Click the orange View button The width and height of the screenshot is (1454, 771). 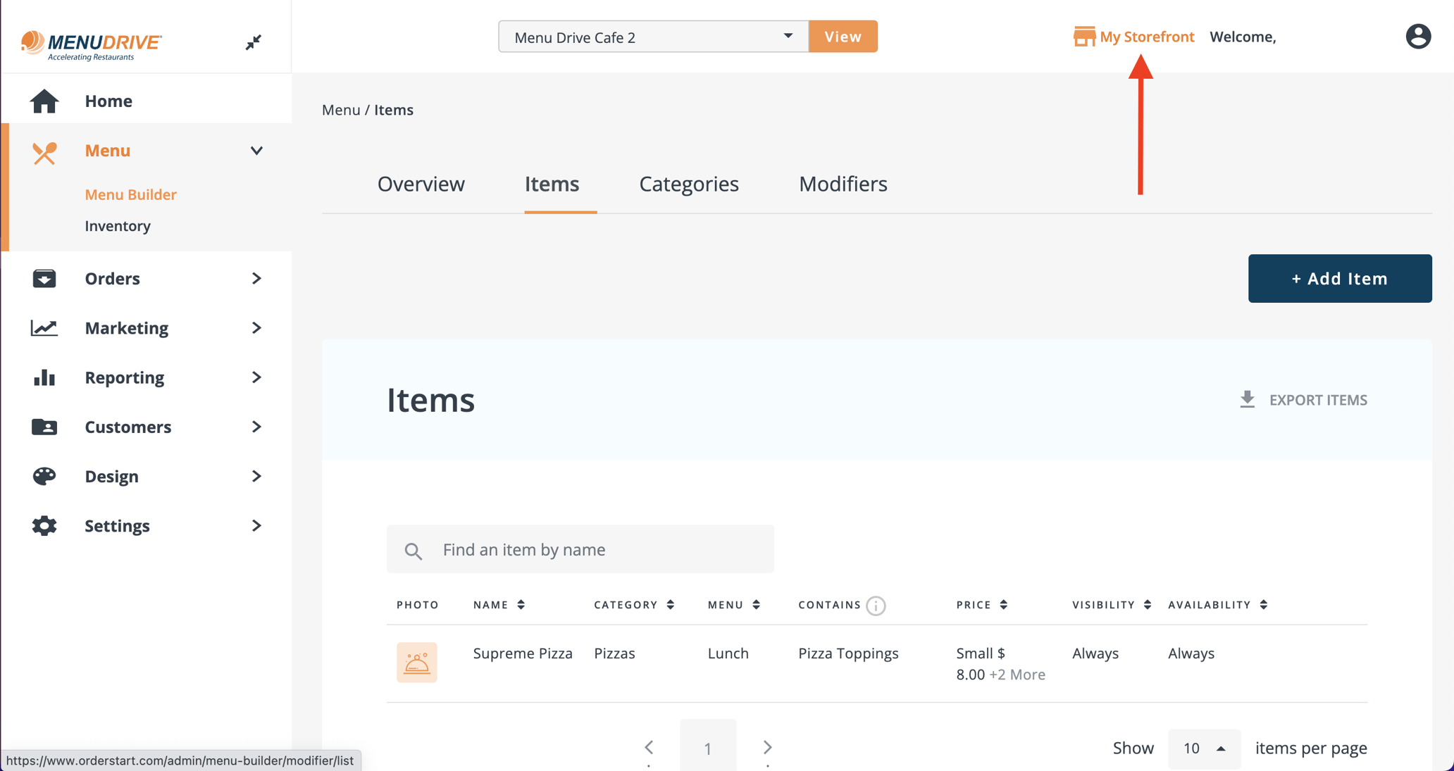tap(843, 37)
